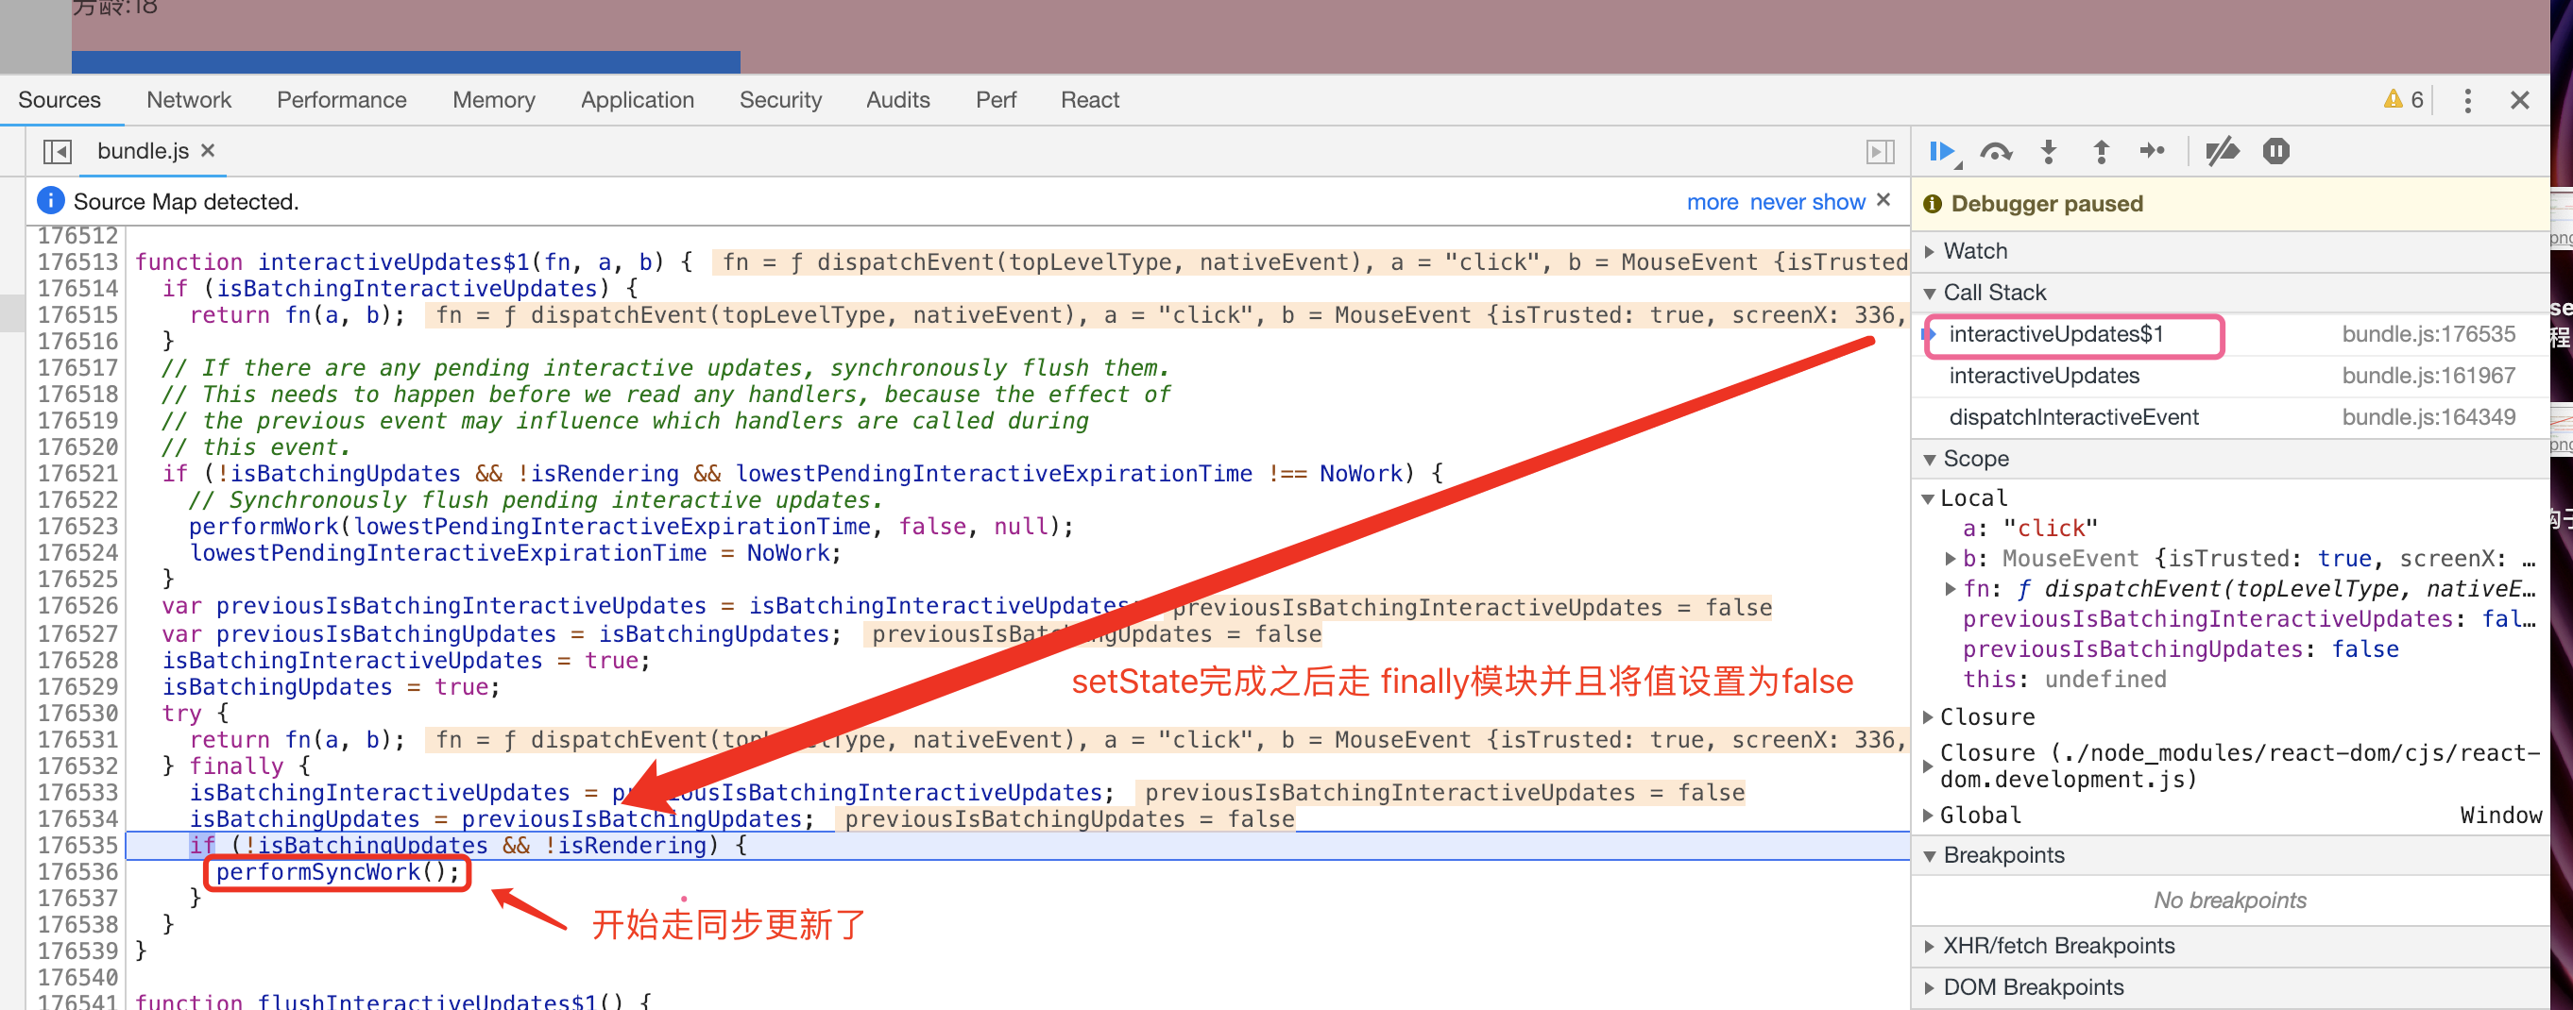2573x1010 pixels.
Task: Click the bundle.js:164349 location link
Action: [x=2428, y=417]
